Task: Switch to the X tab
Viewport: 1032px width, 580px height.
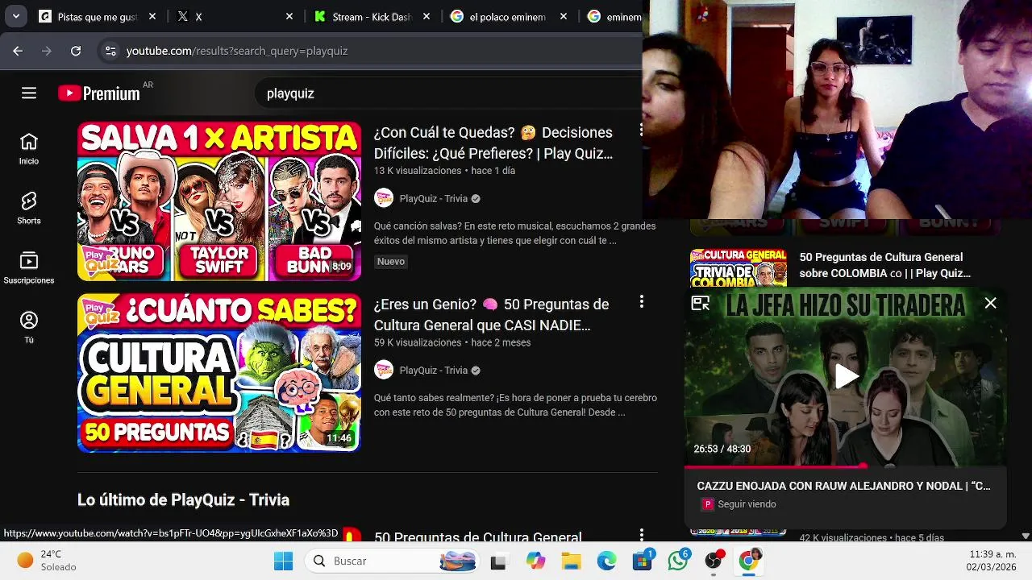Action: click(234, 16)
